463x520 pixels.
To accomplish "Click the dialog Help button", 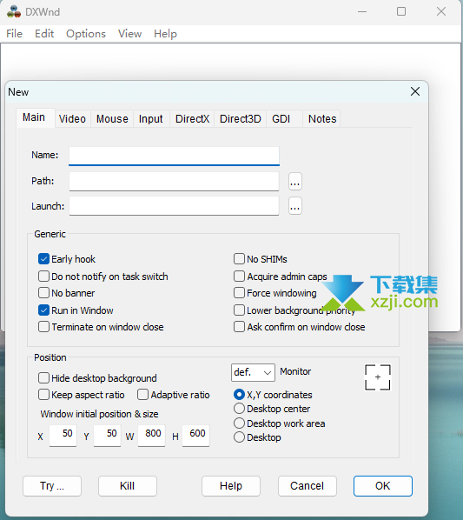I will (231, 486).
